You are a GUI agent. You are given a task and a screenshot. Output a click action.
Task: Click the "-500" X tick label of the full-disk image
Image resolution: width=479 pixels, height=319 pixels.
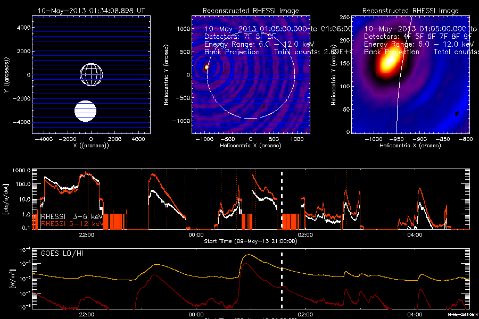(x=227, y=139)
